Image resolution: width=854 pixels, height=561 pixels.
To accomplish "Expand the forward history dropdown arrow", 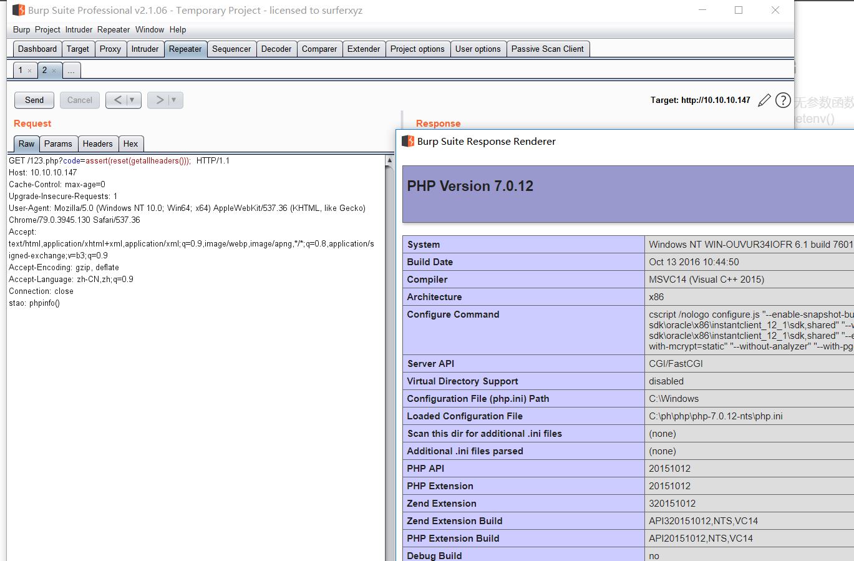I will click(x=174, y=100).
